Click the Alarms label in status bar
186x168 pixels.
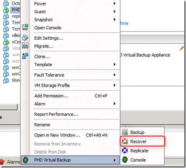pyautogui.click(x=13, y=162)
